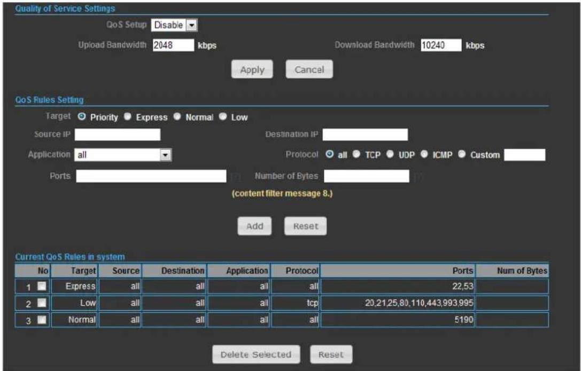The width and height of the screenshot is (581, 371).
Task: Check the box for rule 1 Express
Action: coord(42,286)
